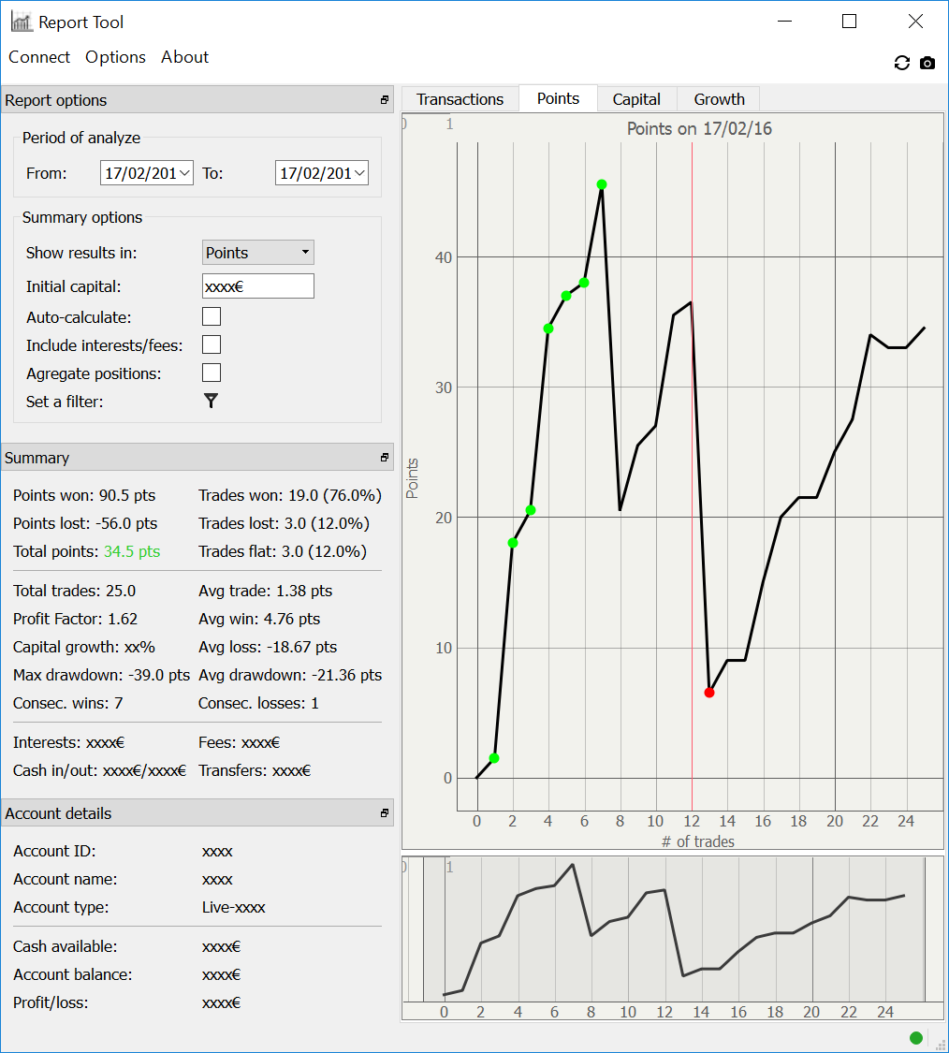Take a screenshot with the camera icon

[927, 63]
